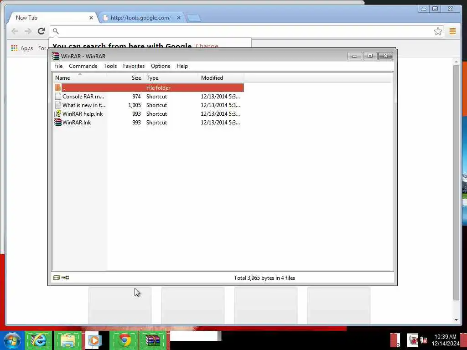Screen dimensions: 467x350
Task: Close the New Tab tab in Chrome
Action: (x=91, y=18)
